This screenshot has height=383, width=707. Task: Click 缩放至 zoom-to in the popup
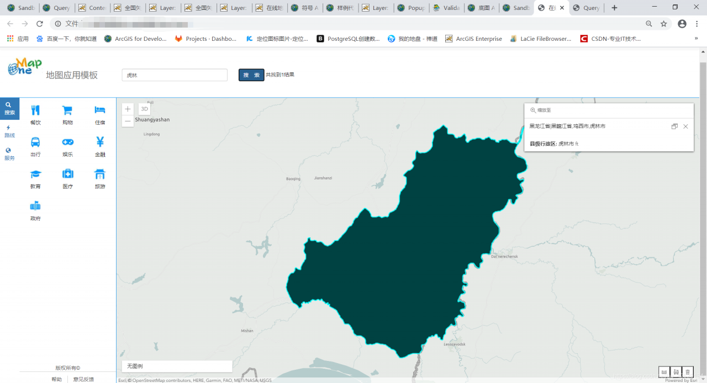540,110
